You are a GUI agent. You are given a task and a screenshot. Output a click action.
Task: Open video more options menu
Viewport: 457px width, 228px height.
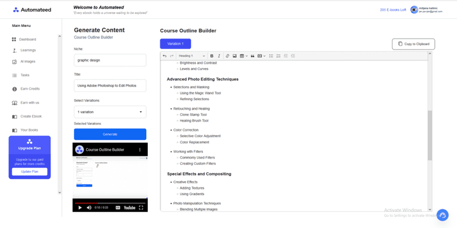(x=140, y=150)
